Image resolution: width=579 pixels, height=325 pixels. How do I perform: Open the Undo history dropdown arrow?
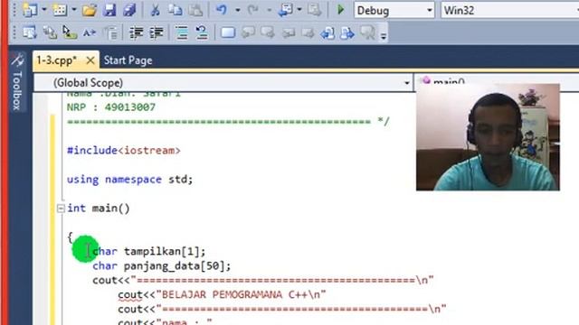(237, 10)
